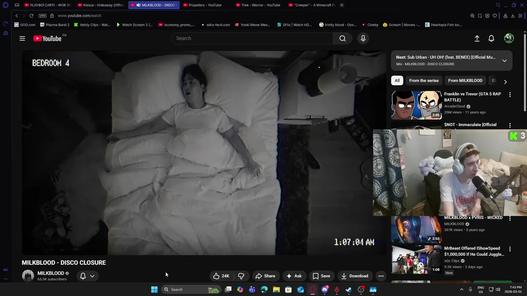Switch to Creeper Minecraft parody tab

click(x=312, y=5)
